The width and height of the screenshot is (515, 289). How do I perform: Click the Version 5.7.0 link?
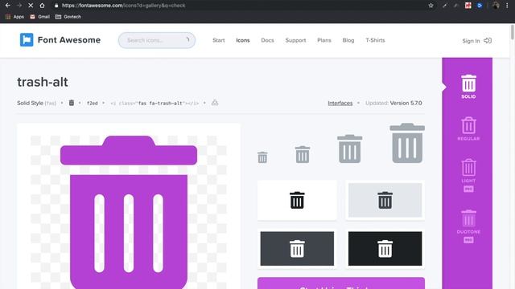pos(406,104)
